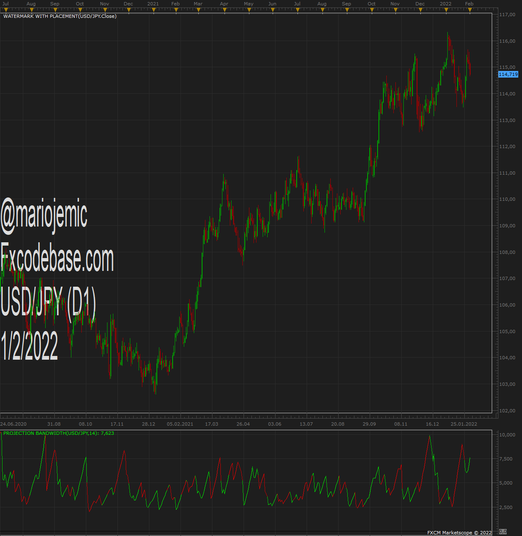Click the 28.12 date label
Screen dimensions: 522x536
pyautogui.click(x=149, y=424)
